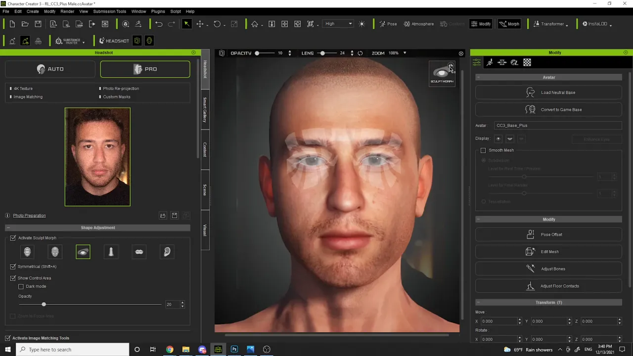Viewport: 633px width, 356px height.
Task: Open the Photo Preparation link
Action: click(29, 216)
